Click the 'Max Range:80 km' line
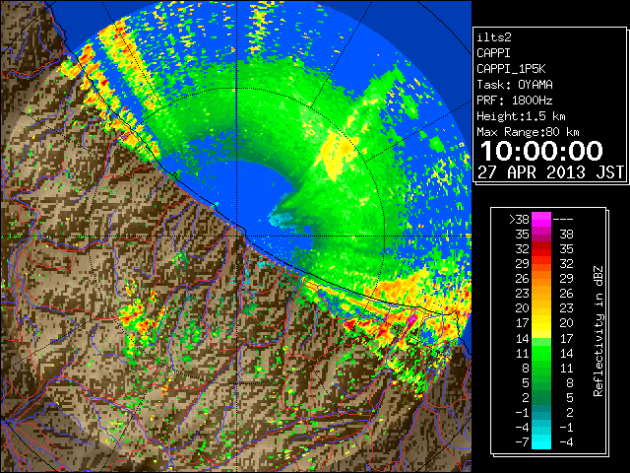The width and height of the screenshot is (630, 473). [x=528, y=132]
